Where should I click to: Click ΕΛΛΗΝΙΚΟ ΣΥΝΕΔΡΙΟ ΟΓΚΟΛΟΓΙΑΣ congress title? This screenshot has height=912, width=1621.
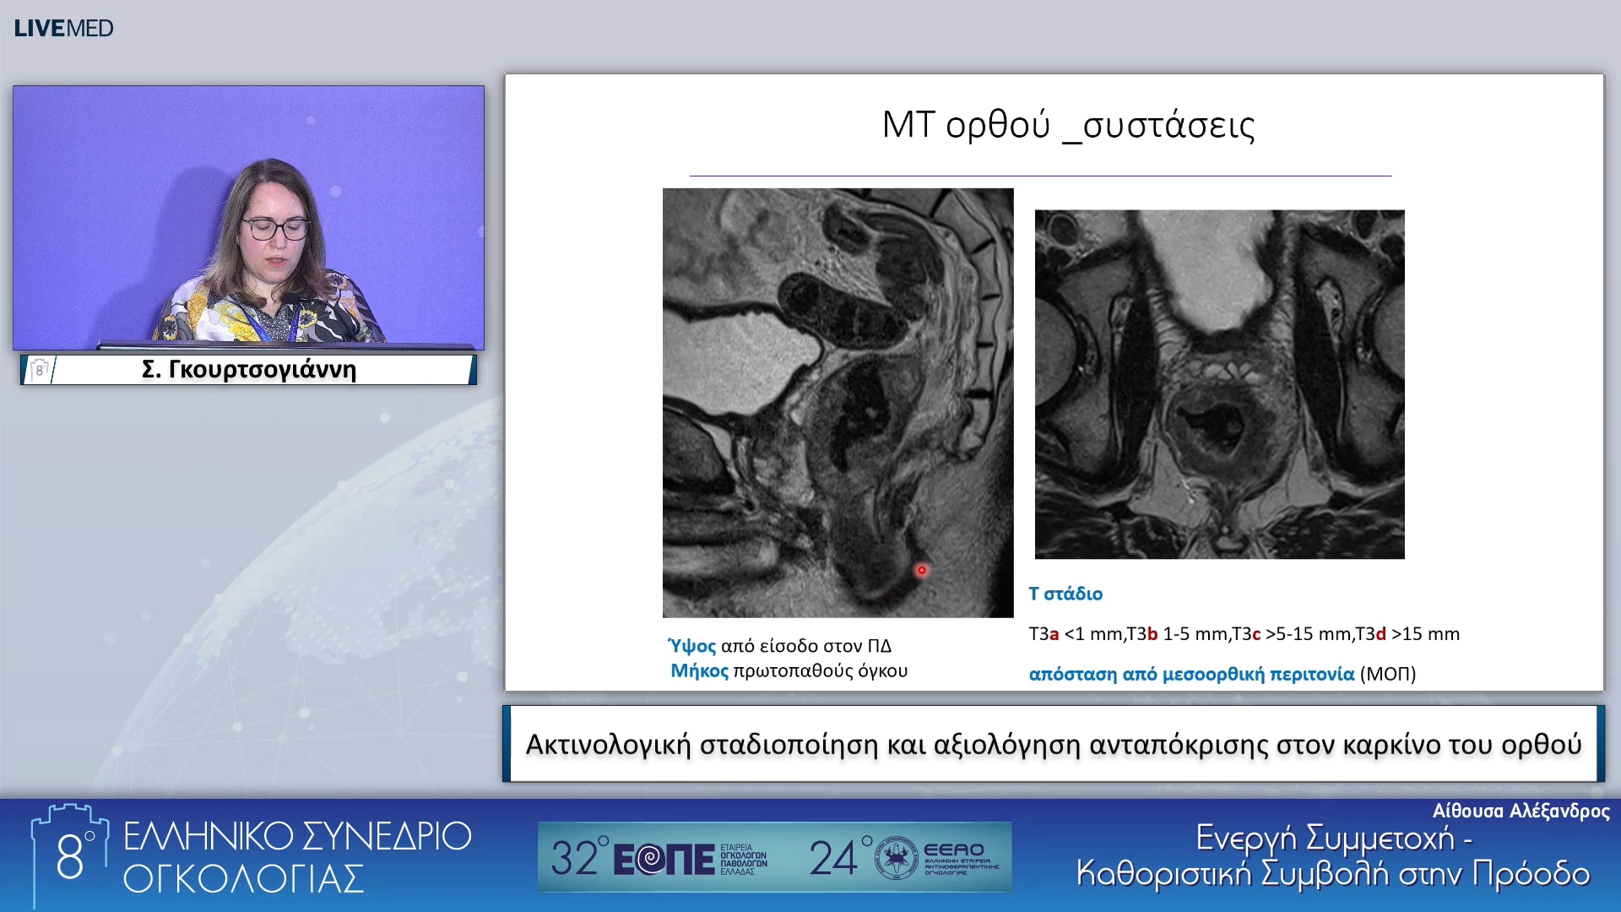coord(297,857)
